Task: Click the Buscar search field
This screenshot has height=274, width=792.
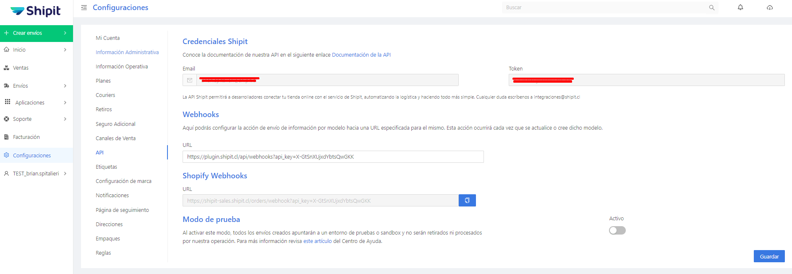Action: pos(610,8)
